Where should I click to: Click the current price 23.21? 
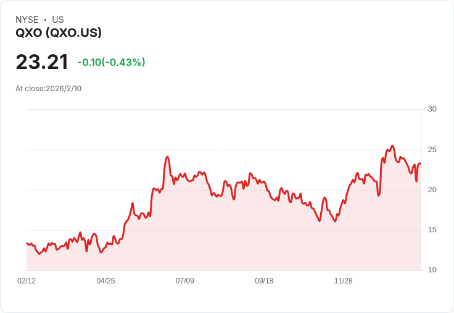(42, 62)
